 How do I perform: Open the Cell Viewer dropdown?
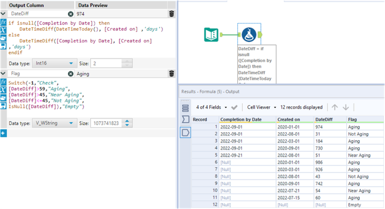(262, 108)
